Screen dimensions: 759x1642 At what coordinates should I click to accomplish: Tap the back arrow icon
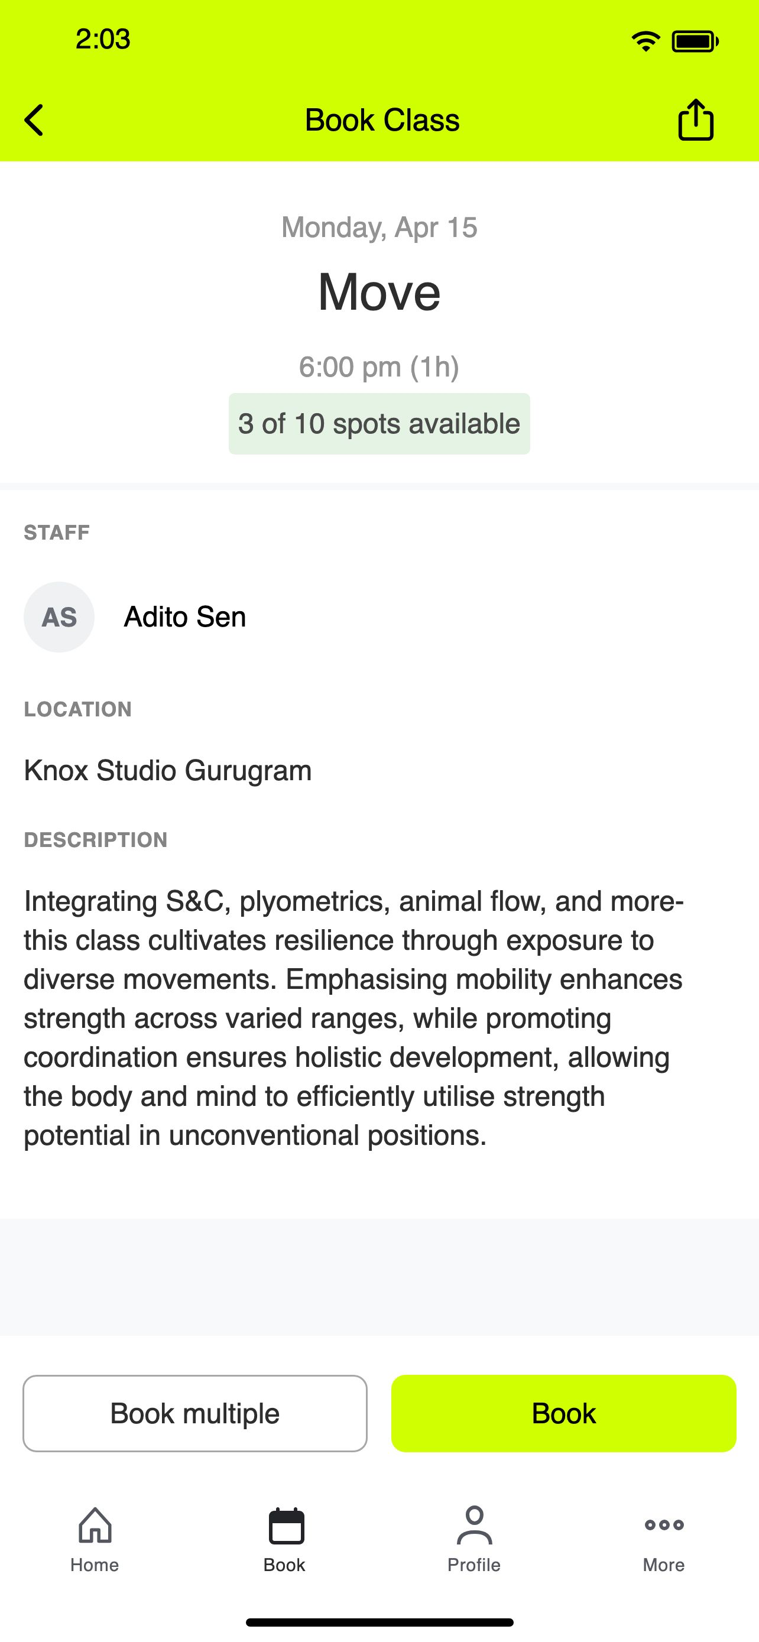tap(34, 121)
